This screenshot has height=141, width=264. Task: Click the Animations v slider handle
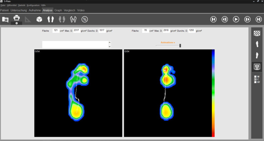(x=180, y=46)
